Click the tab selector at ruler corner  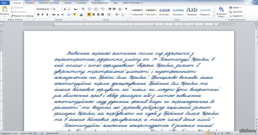click(1, 24)
